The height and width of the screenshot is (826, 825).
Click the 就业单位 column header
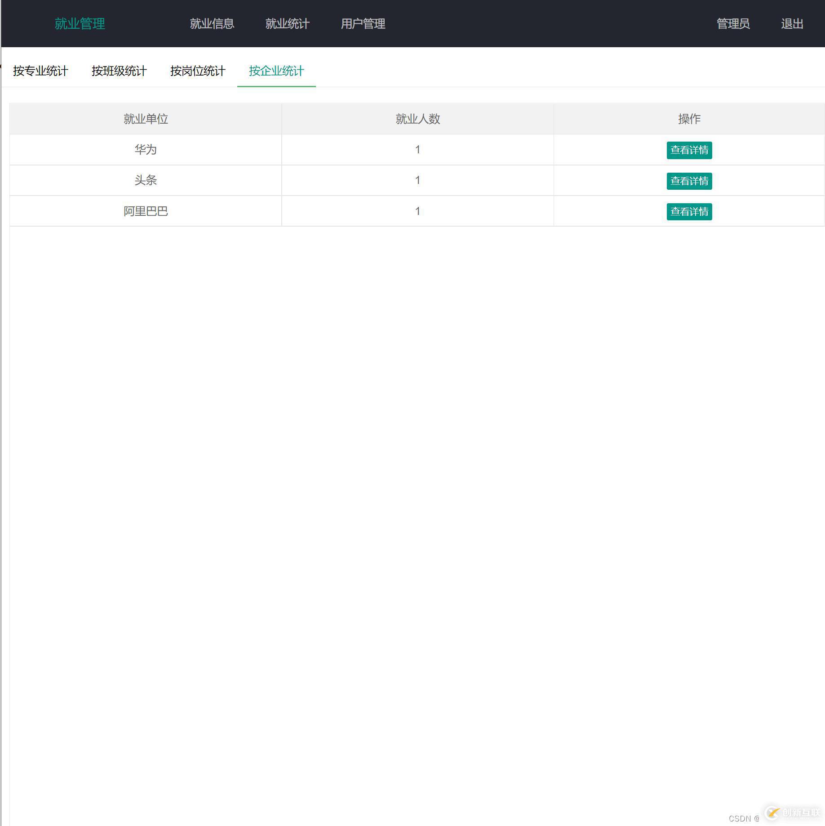point(146,119)
